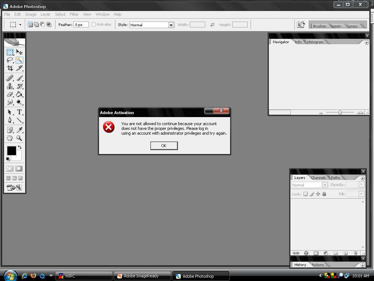Viewport: 374px width, 281px height.
Task: Select the Lasso tool
Action: [x=10, y=60]
